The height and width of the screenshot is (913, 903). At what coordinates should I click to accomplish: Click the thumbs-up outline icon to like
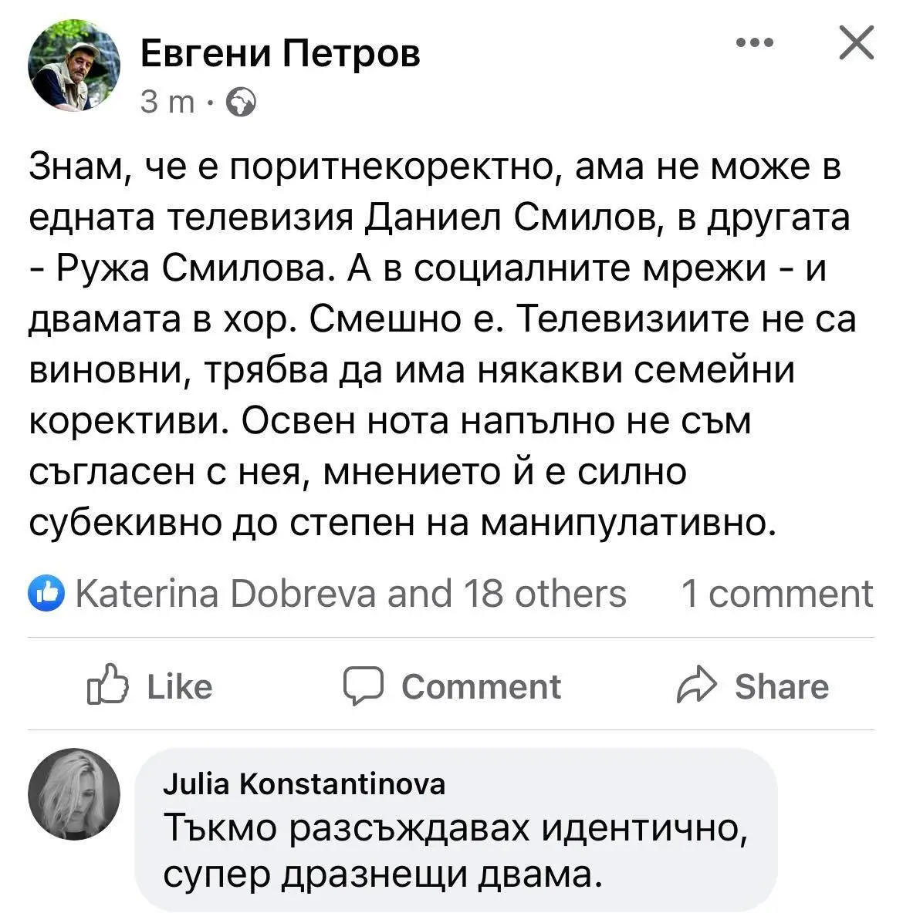pos(107,685)
